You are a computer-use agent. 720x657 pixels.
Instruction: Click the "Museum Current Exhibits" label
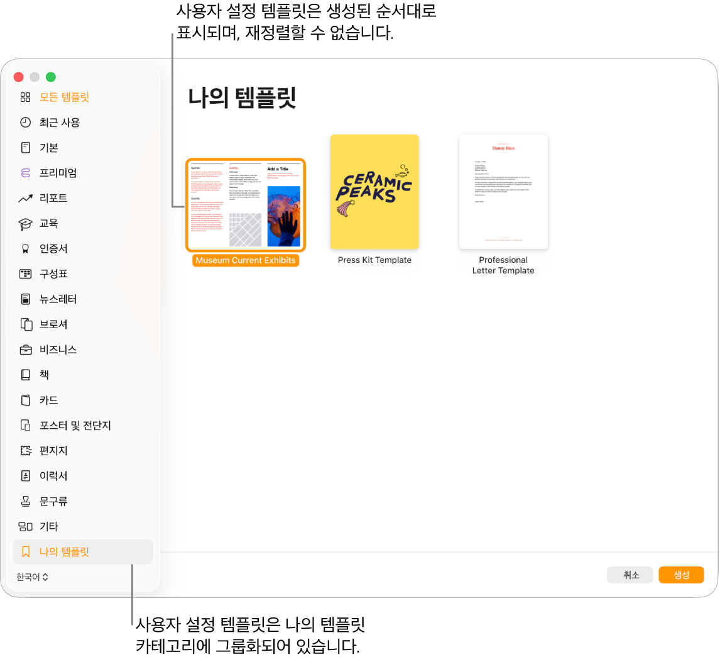pos(246,260)
